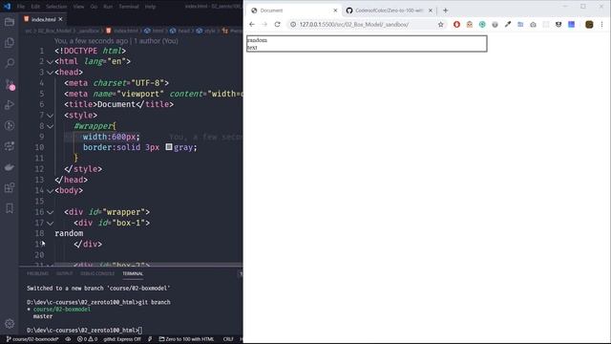The height and width of the screenshot is (344, 611).
Task: Bookmark this page with the star icon
Action: point(441,24)
